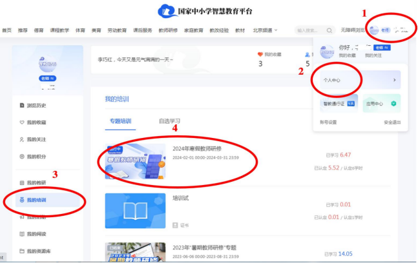Click the 我的资源库 folder icon
418x263 pixels.
pyautogui.click(x=22, y=251)
